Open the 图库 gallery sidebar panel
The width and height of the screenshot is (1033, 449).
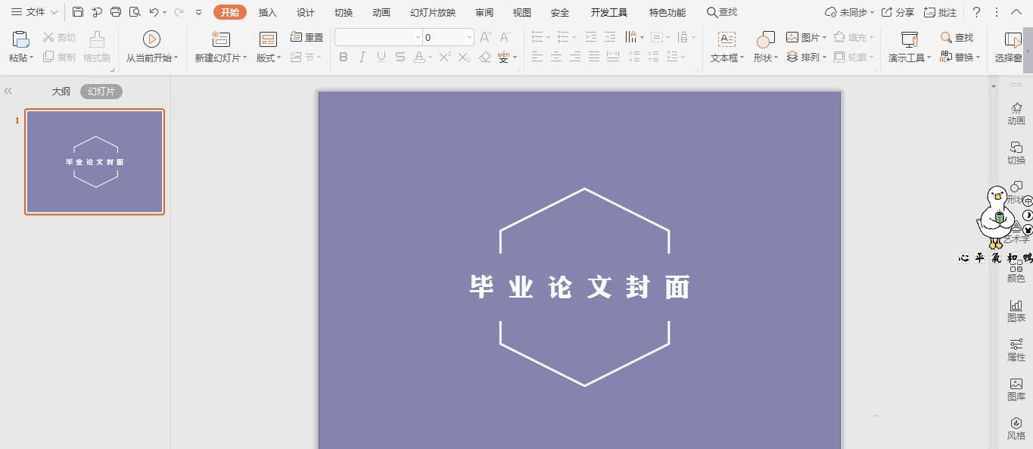(x=1016, y=389)
